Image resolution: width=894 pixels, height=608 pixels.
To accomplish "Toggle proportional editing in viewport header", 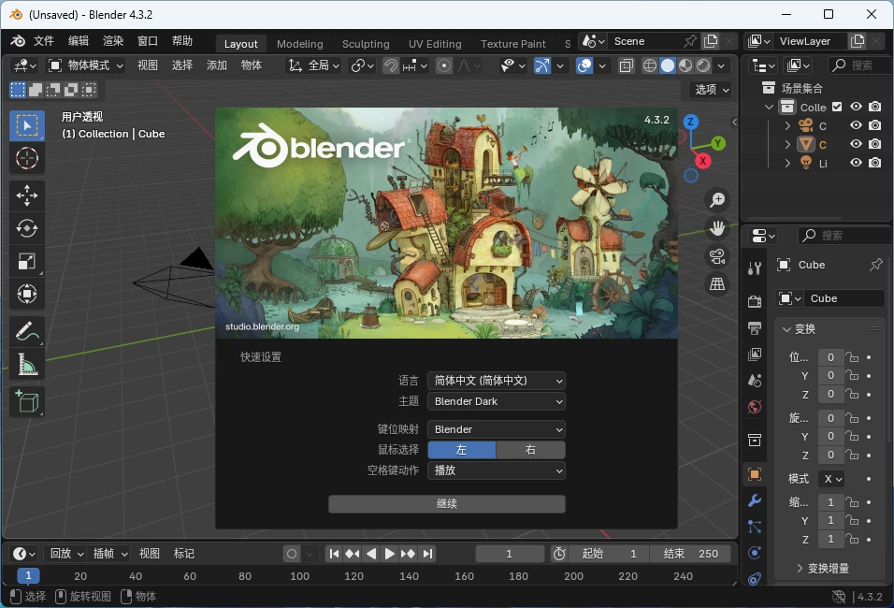I will coord(443,65).
